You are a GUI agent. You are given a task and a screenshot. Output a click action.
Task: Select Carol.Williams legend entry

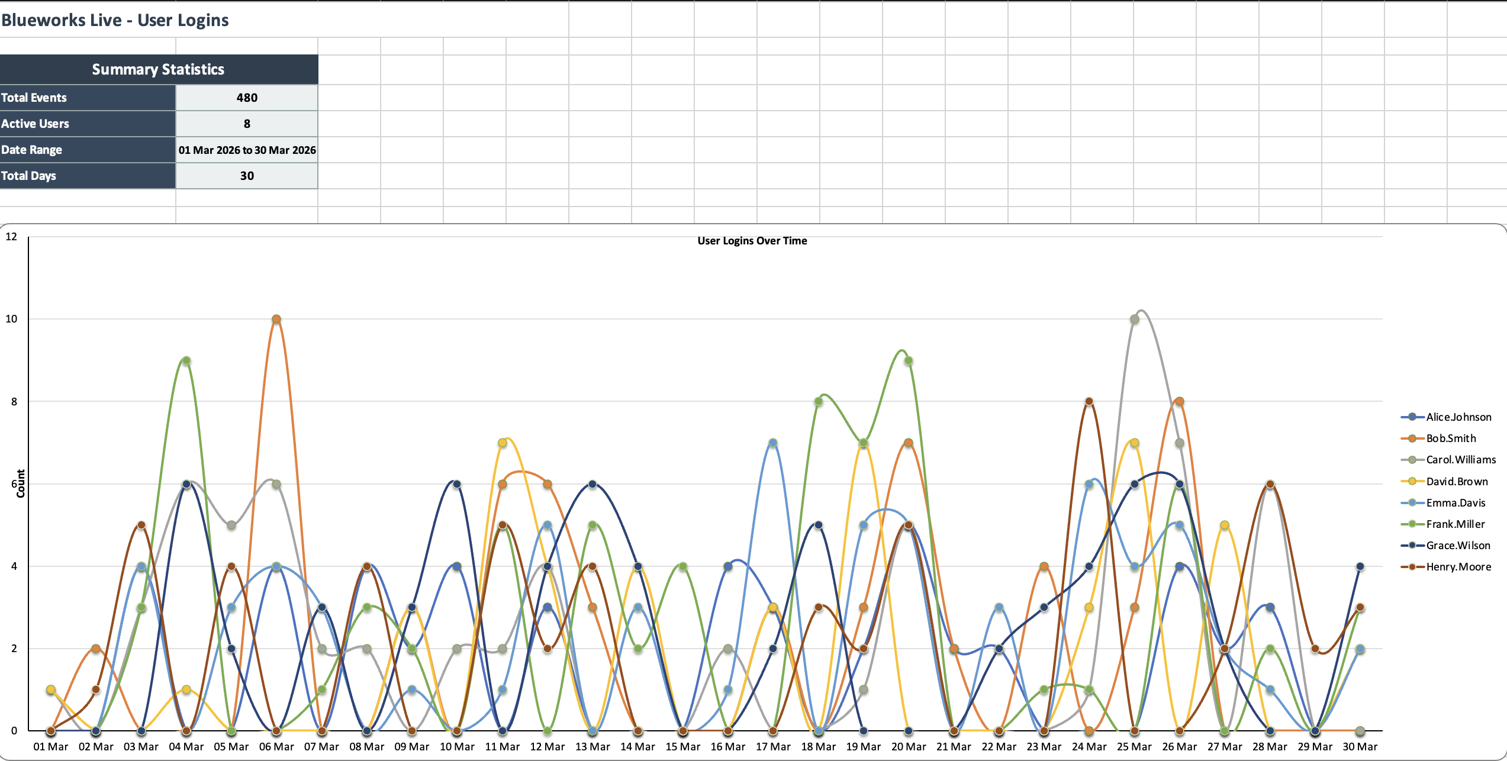[x=1448, y=460]
